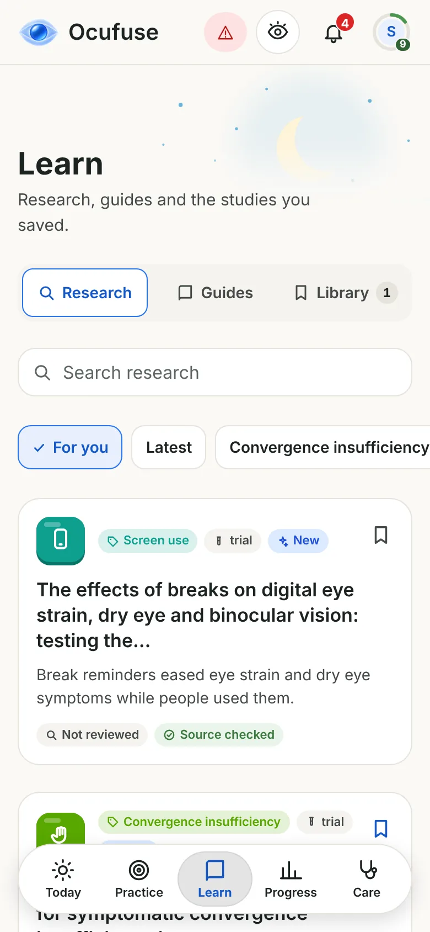This screenshot has height=932, width=430.
Task: Click the green Convergence insufficiency tag
Action: click(x=194, y=822)
